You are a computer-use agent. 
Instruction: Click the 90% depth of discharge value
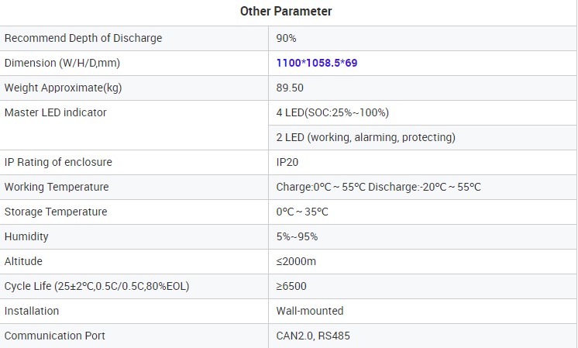click(287, 38)
